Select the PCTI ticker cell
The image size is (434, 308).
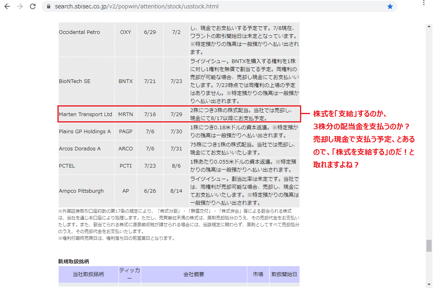126,166
